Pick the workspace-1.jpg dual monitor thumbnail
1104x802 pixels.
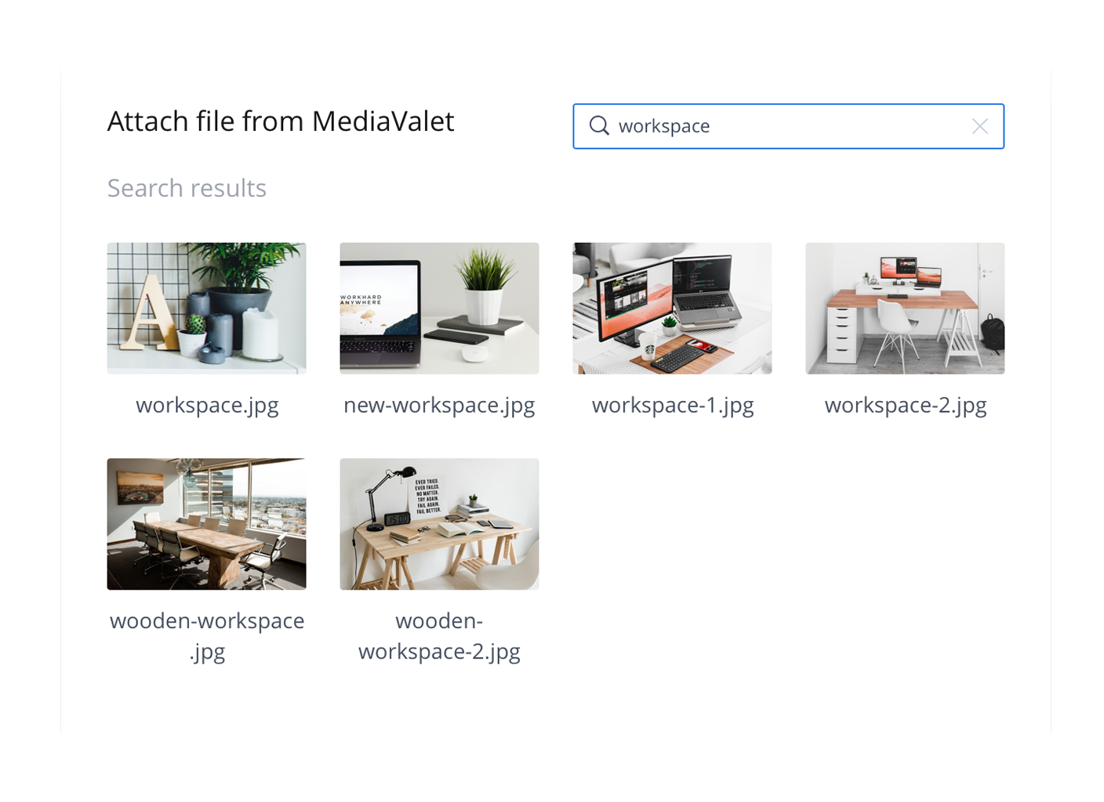[672, 308]
